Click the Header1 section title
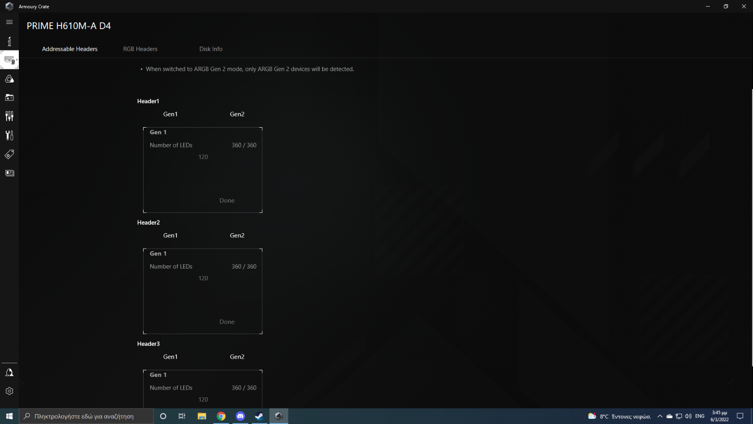 pyautogui.click(x=148, y=101)
